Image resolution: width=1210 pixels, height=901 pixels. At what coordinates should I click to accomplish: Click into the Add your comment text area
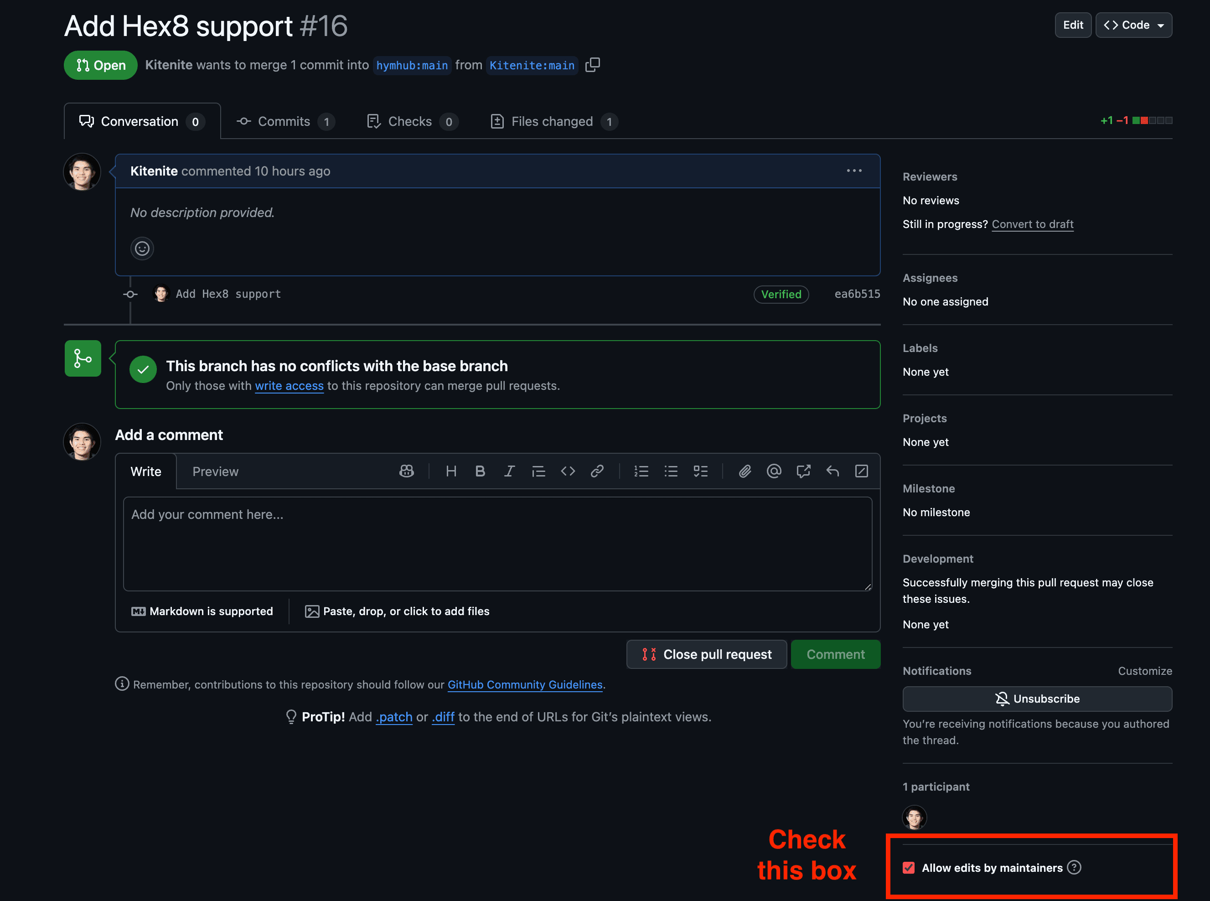coord(497,544)
